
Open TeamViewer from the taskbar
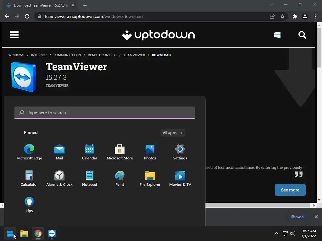[52, 233]
